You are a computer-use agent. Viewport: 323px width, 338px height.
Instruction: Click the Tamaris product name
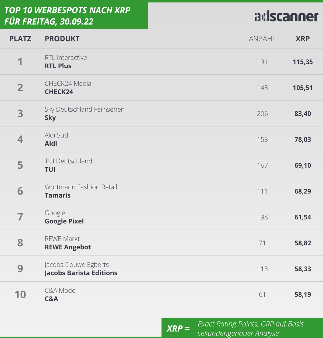tap(58, 195)
